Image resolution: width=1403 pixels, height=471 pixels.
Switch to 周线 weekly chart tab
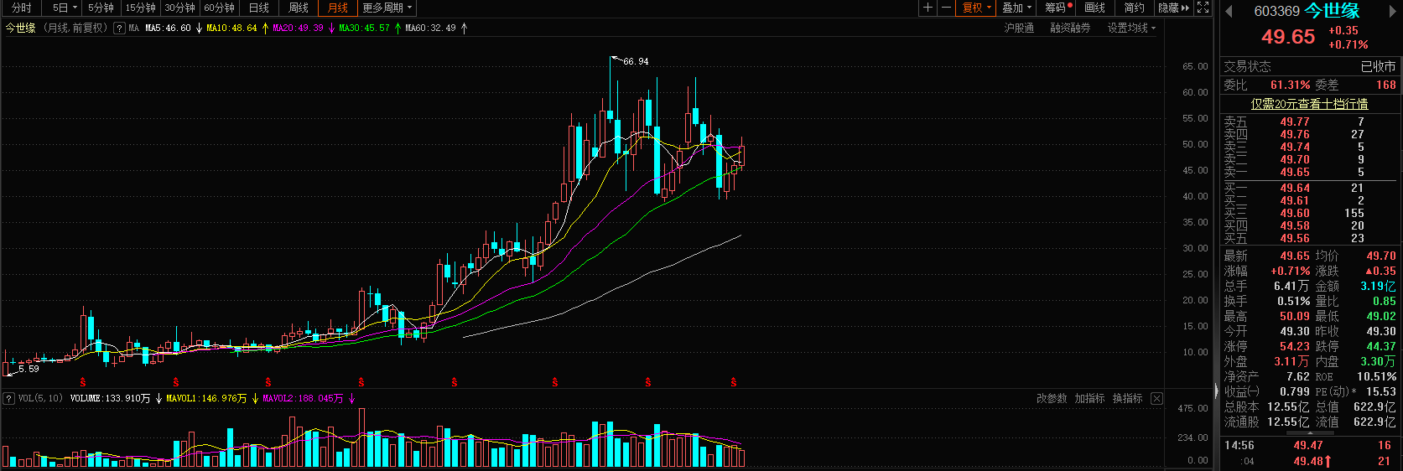tap(299, 8)
